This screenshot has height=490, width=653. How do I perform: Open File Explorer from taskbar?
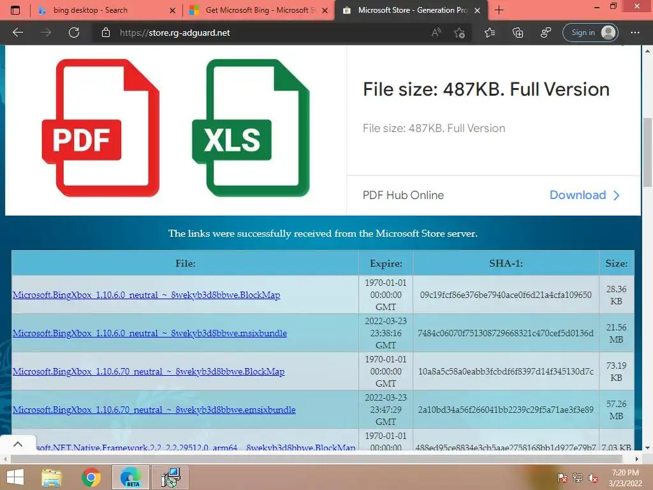tap(52, 477)
